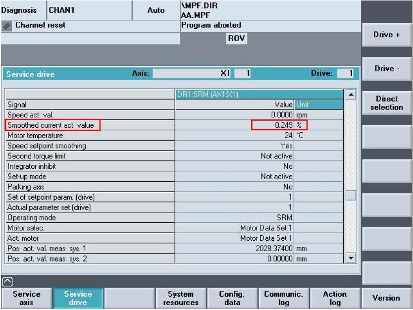Select Actual parameter set (drive) row

pos(174,207)
